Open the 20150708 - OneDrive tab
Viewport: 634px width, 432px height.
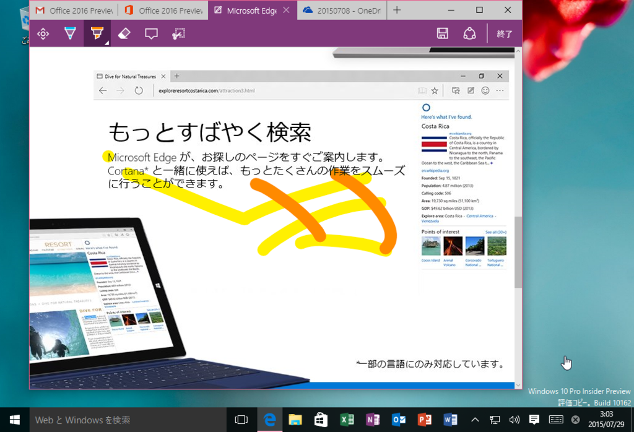coord(342,10)
